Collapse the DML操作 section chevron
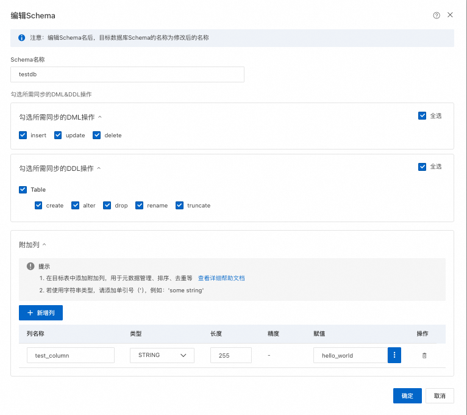Viewport: 467px width, 415px height. point(100,117)
